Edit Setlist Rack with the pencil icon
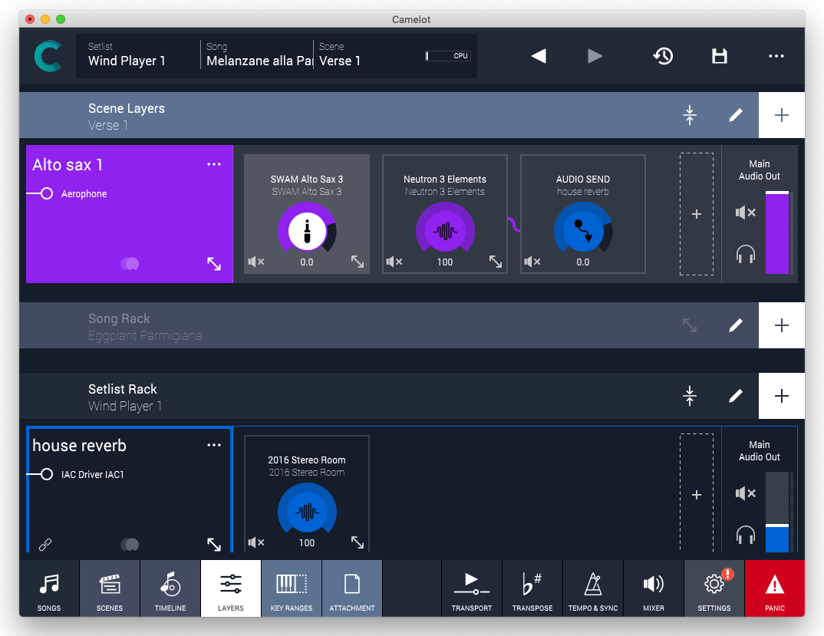The image size is (824, 636). 736,396
